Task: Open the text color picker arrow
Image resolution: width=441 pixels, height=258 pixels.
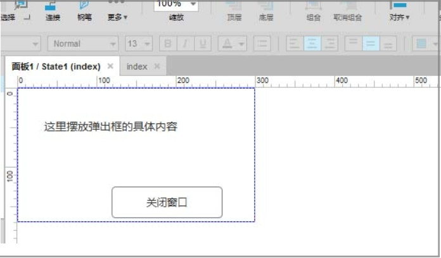Action: [x=241, y=44]
